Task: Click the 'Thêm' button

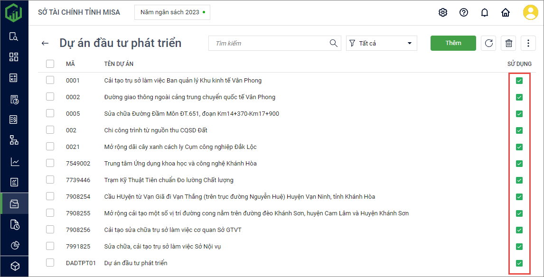Action: click(x=453, y=43)
